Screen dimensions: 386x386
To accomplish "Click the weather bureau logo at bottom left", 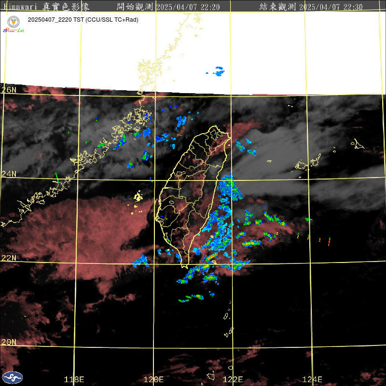I will pyautogui.click(x=12, y=377).
